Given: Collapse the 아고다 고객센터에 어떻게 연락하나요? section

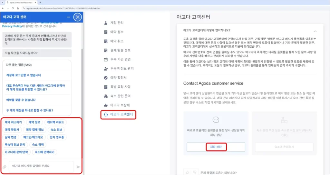Looking at the screenshot, I should [x=315, y=31].
